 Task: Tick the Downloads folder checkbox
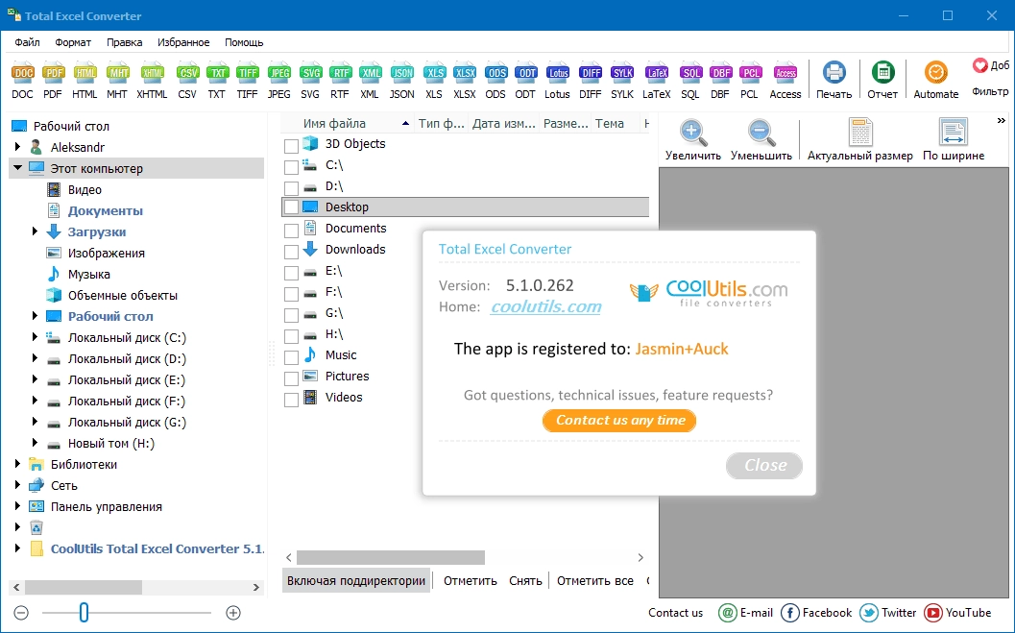click(x=291, y=251)
